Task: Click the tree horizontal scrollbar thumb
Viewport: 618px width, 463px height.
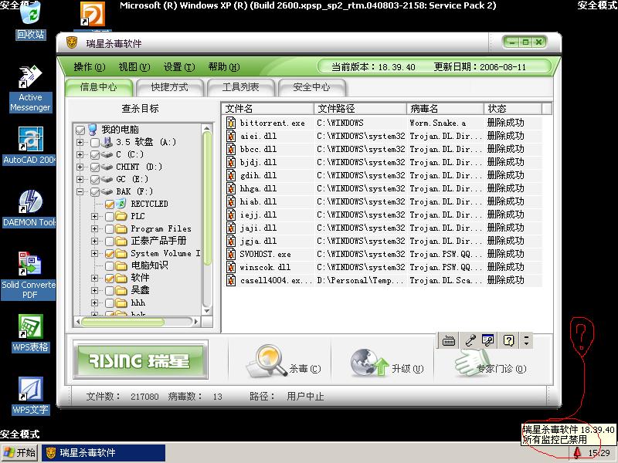Action: click(123, 322)
